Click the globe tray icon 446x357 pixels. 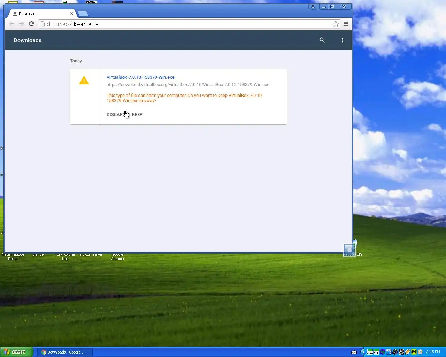(x=383, y=352)
